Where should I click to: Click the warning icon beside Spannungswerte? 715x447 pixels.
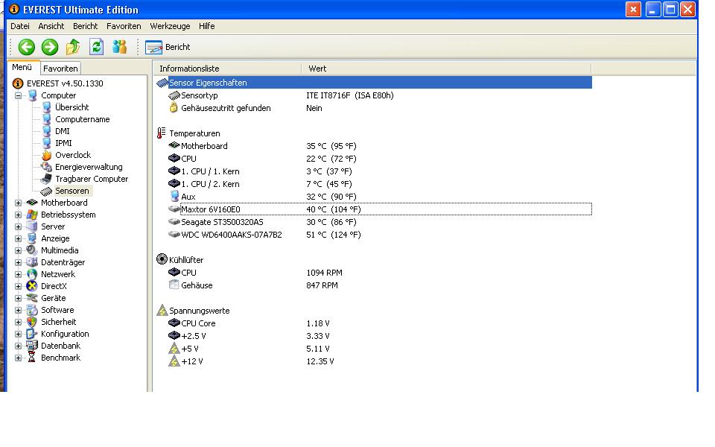click(162, 310)
